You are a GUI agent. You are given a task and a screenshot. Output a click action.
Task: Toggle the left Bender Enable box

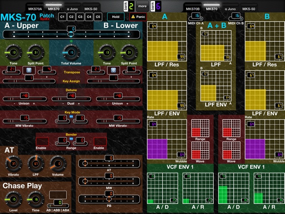tap(42, 141)
